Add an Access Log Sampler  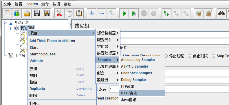[x=142, y=60]
